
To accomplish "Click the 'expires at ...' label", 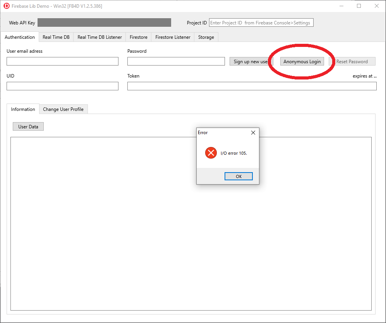I will (365, 76).
